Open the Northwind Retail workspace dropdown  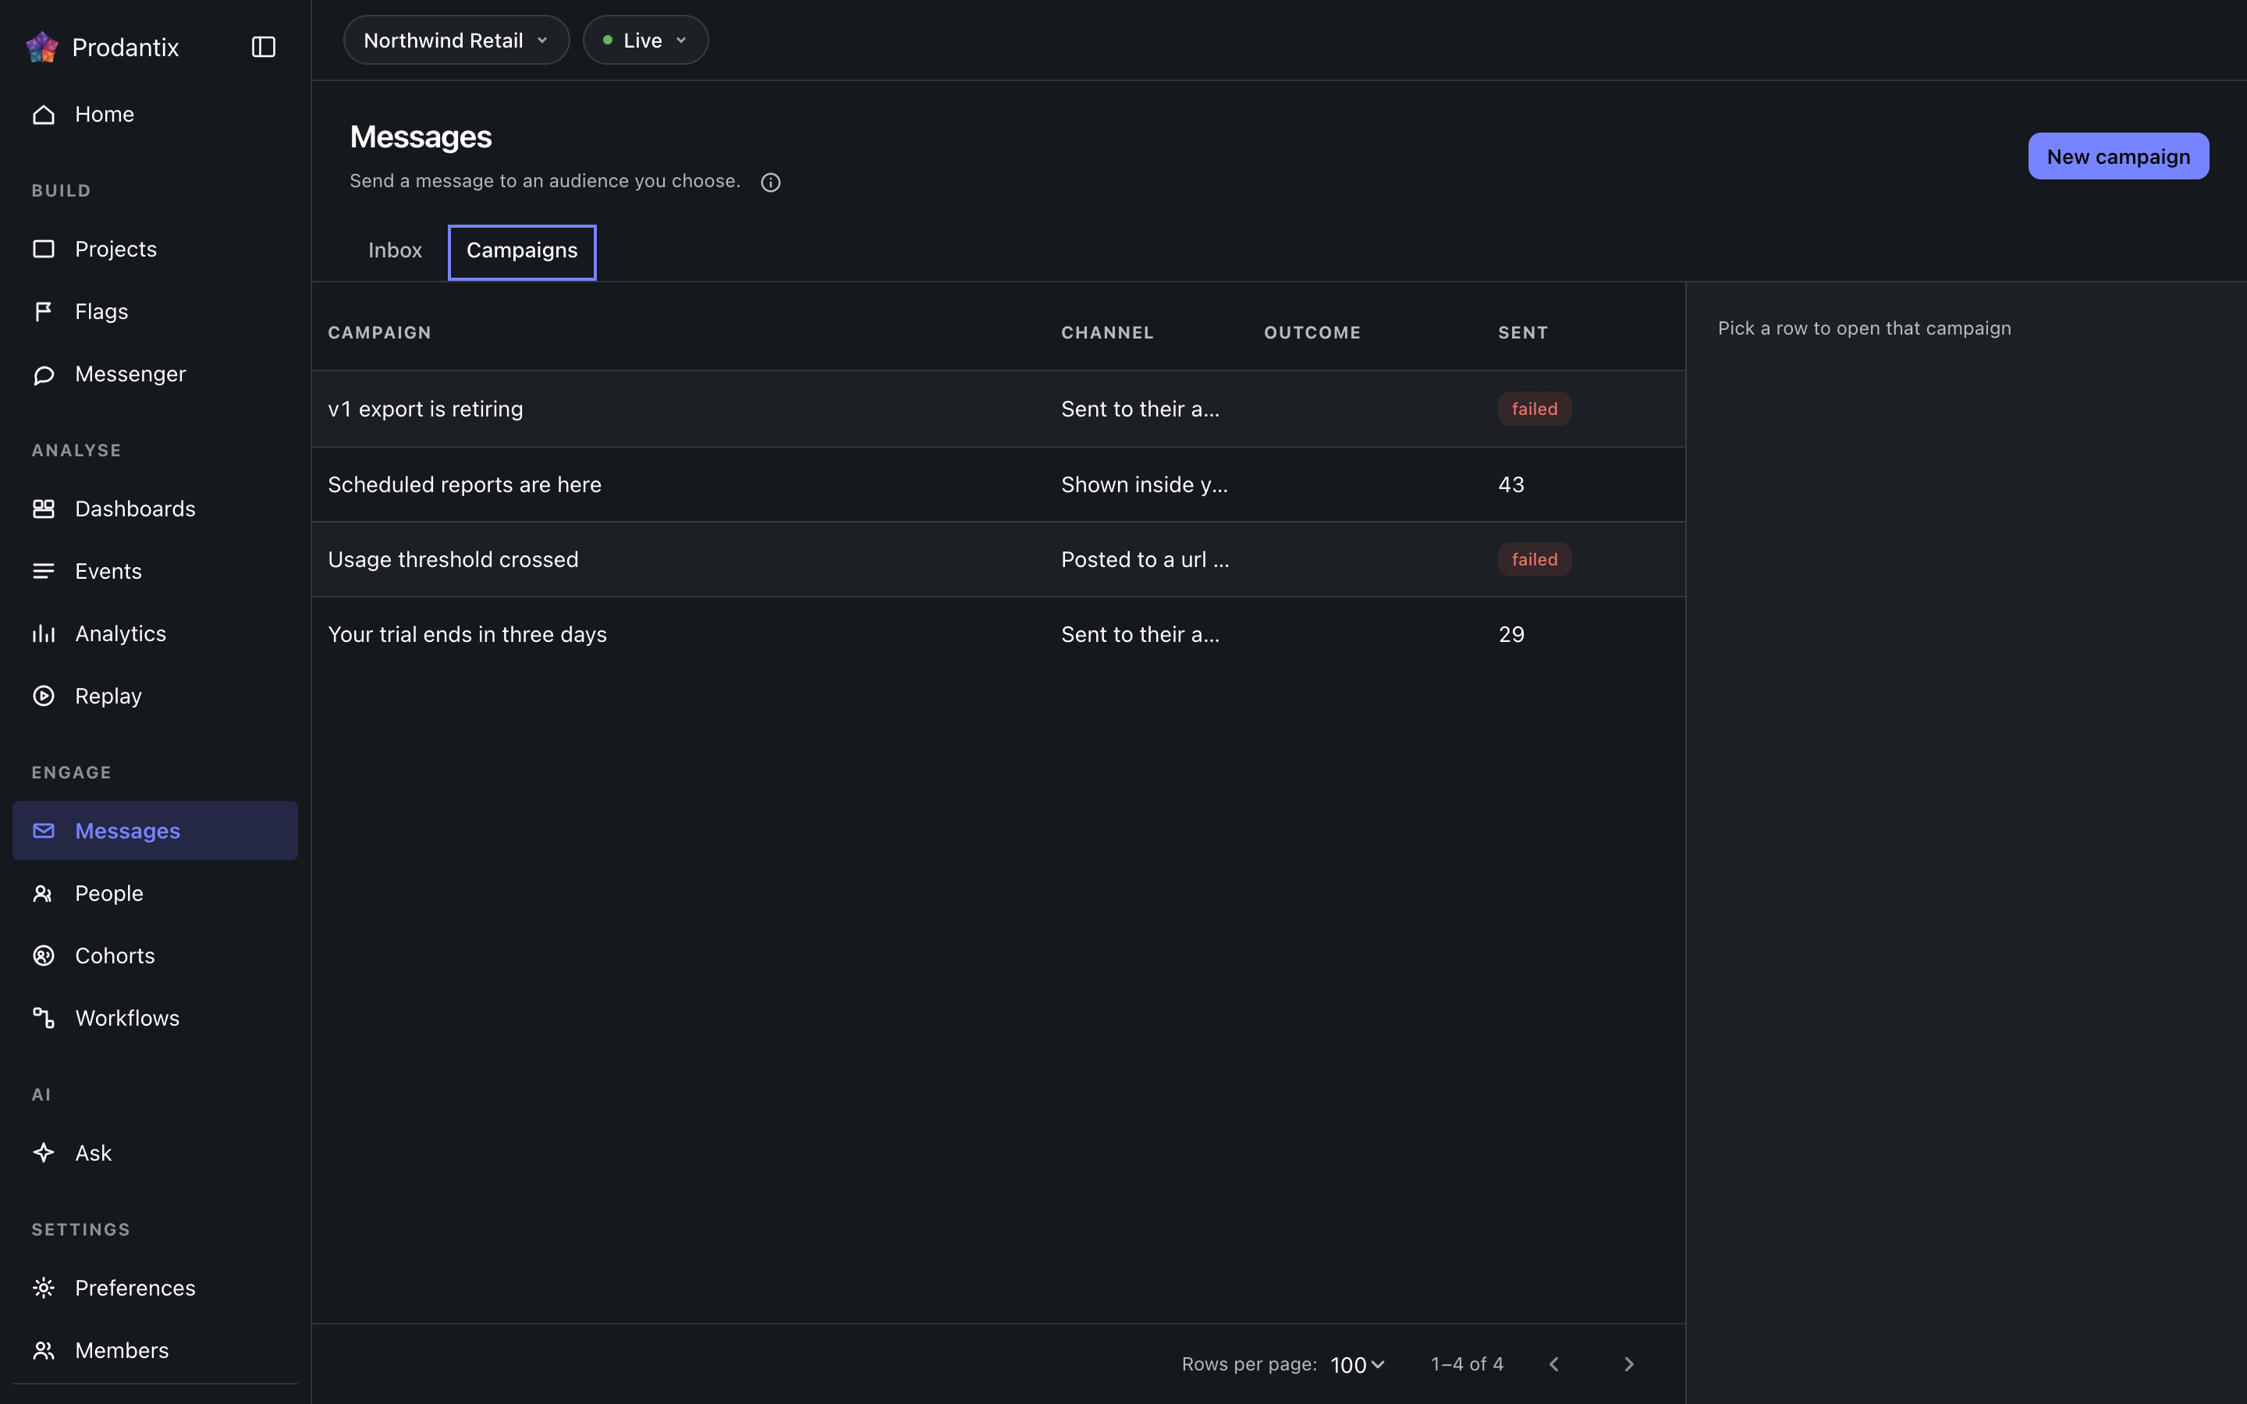click(x=456, y=40)
